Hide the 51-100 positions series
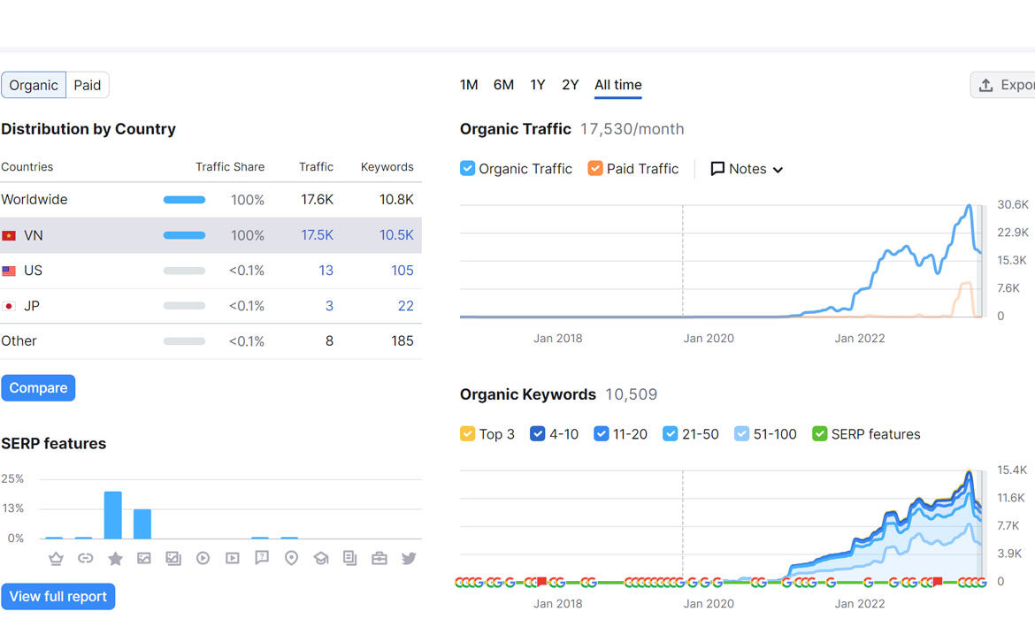Image resolution: width=1035 pixels, height=619 pixels. click(741, 433)
